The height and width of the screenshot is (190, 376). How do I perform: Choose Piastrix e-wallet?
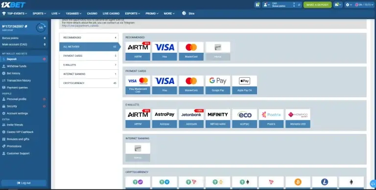(271, 119)
